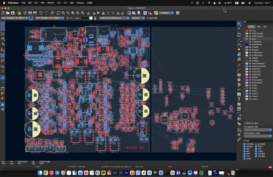This screenshot has width=273, height=177.
Task: Uncheck the 텍스트 selection filter checkbox
Action: (256, 147)
